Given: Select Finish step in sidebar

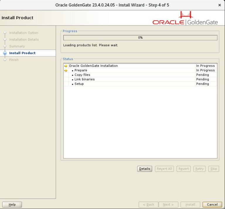Looking at the screenshot, I should coord(14,60).
